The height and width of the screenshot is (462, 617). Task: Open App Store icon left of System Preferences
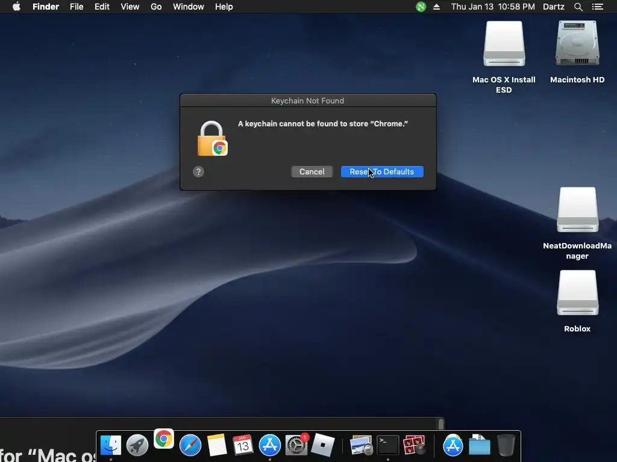tap(269, 446)
